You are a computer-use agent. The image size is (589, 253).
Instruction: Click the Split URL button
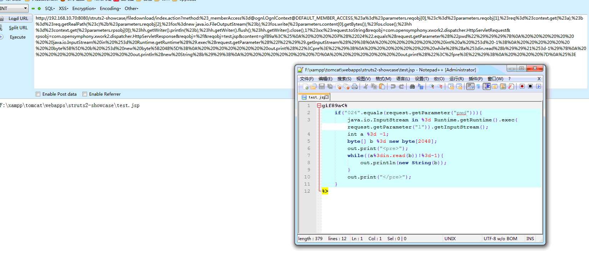click(16, 28)
